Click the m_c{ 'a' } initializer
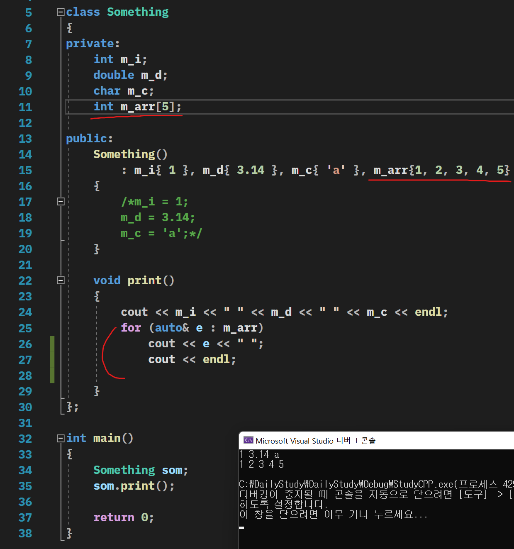 [x=326, y=170]
